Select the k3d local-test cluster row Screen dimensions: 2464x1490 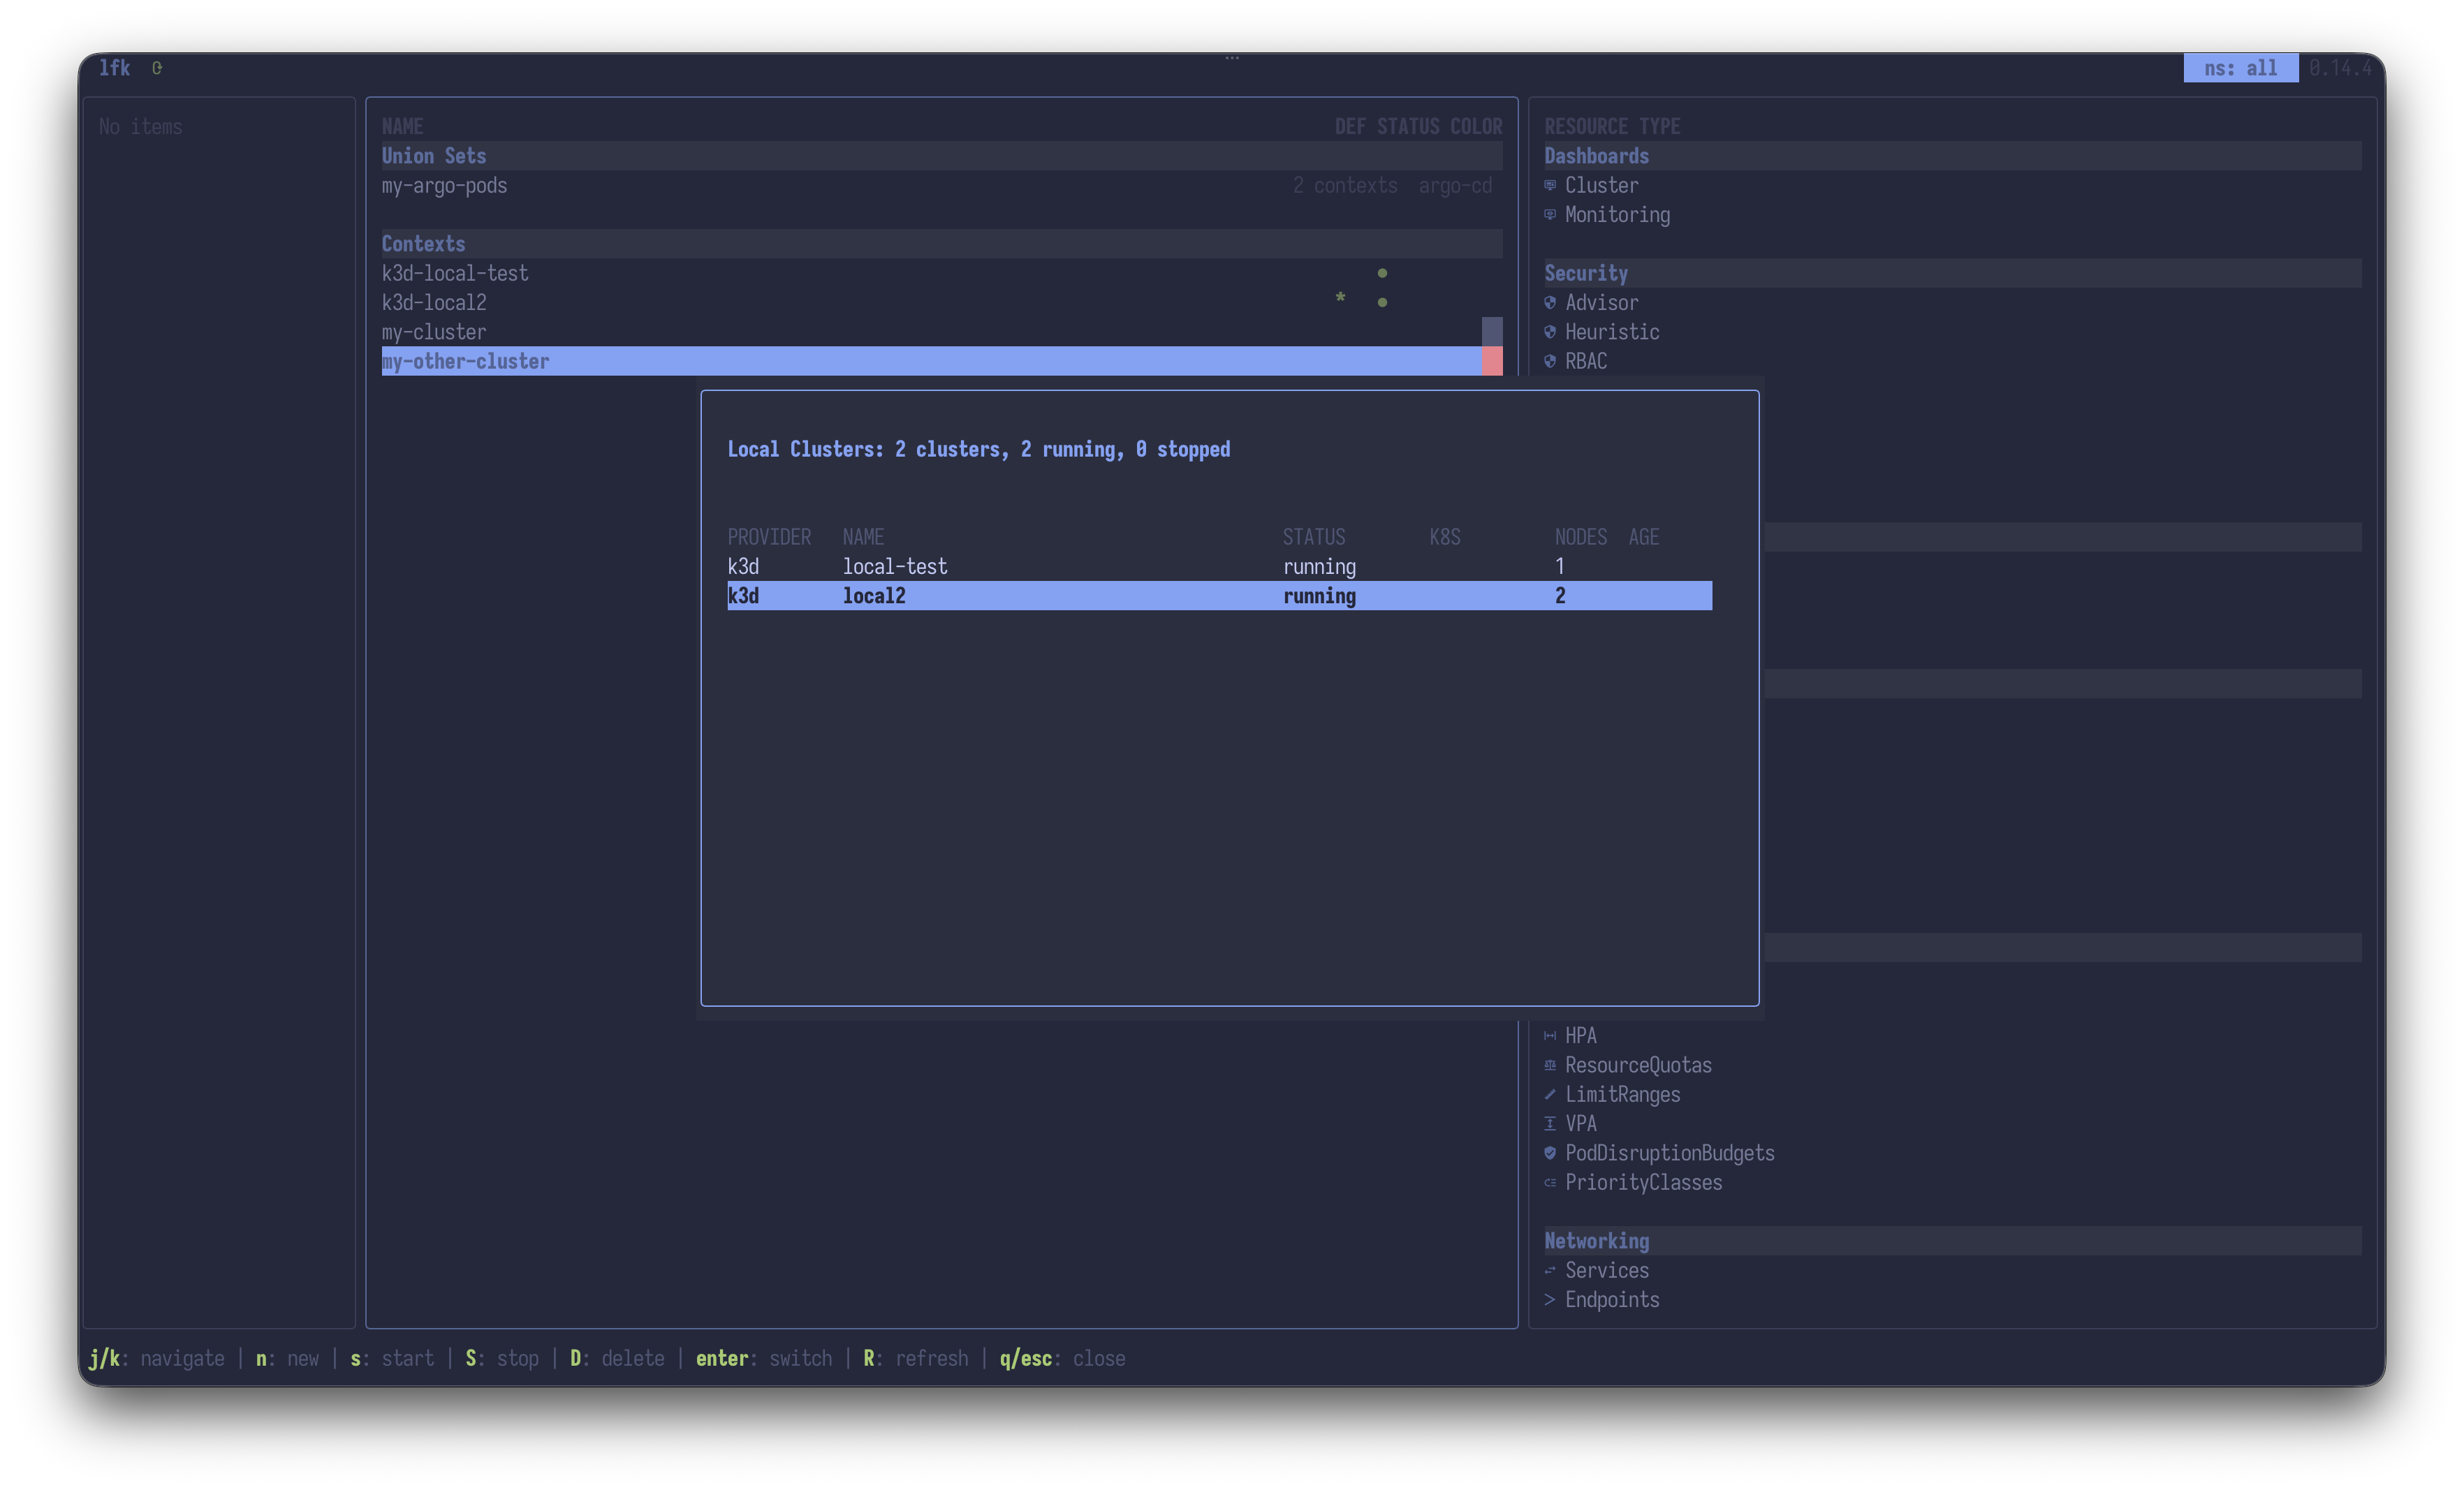click(1219, 566)
